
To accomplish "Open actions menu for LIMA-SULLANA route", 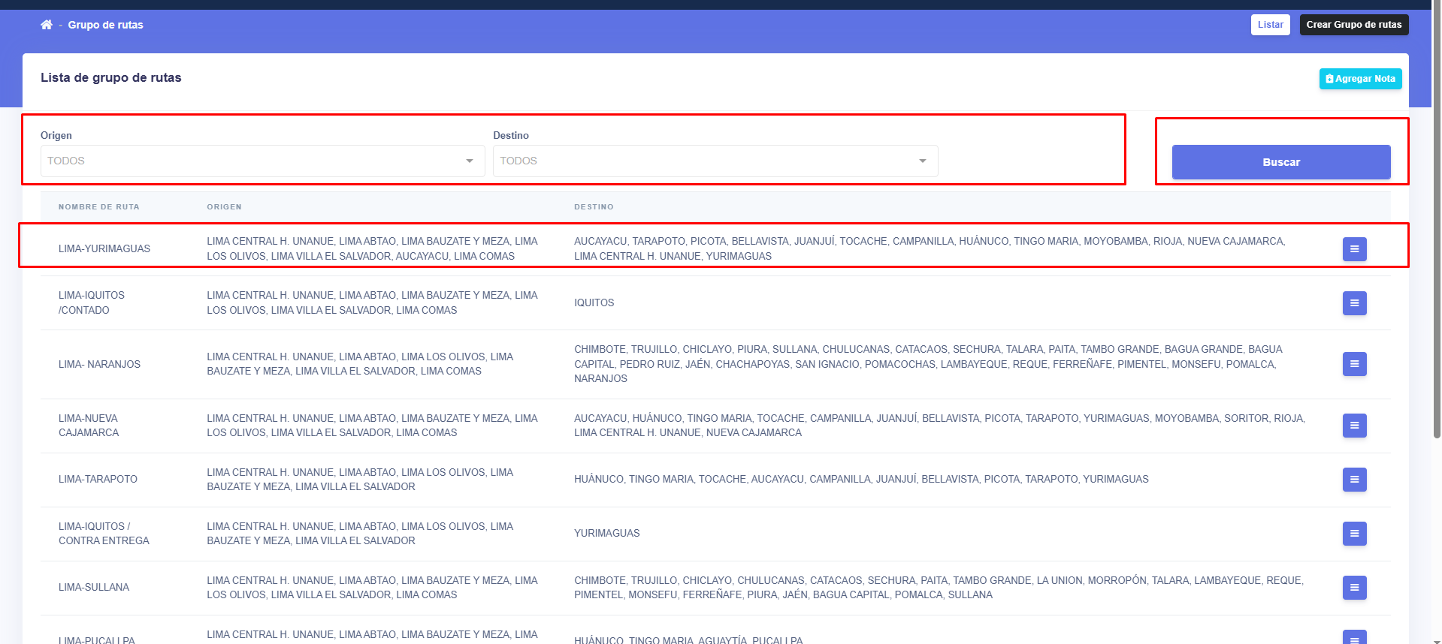I will point(1354,588).
